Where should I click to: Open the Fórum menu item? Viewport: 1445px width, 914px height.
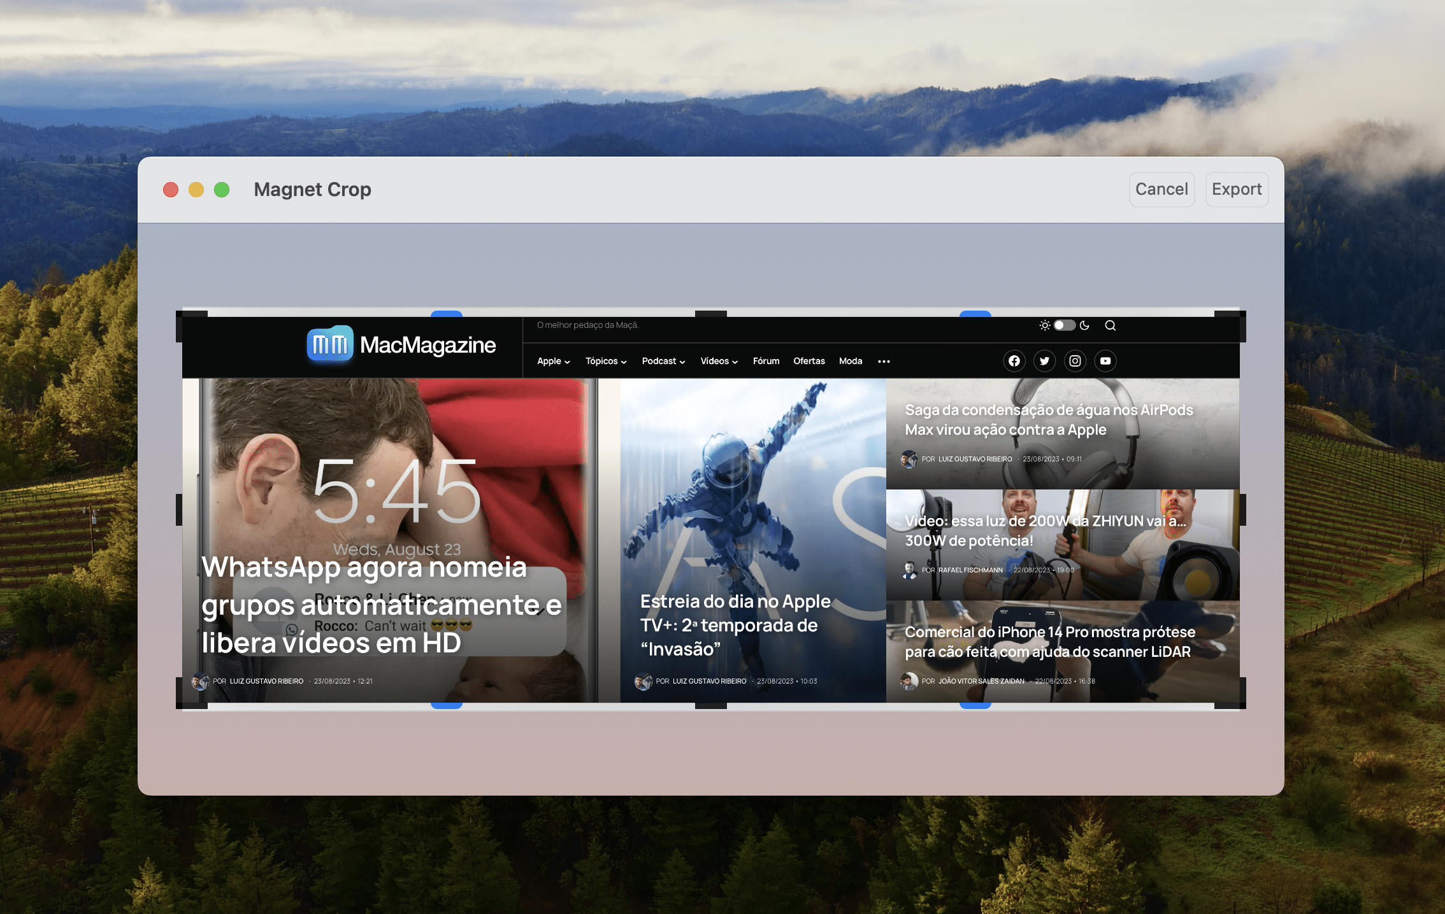[766, 361]
